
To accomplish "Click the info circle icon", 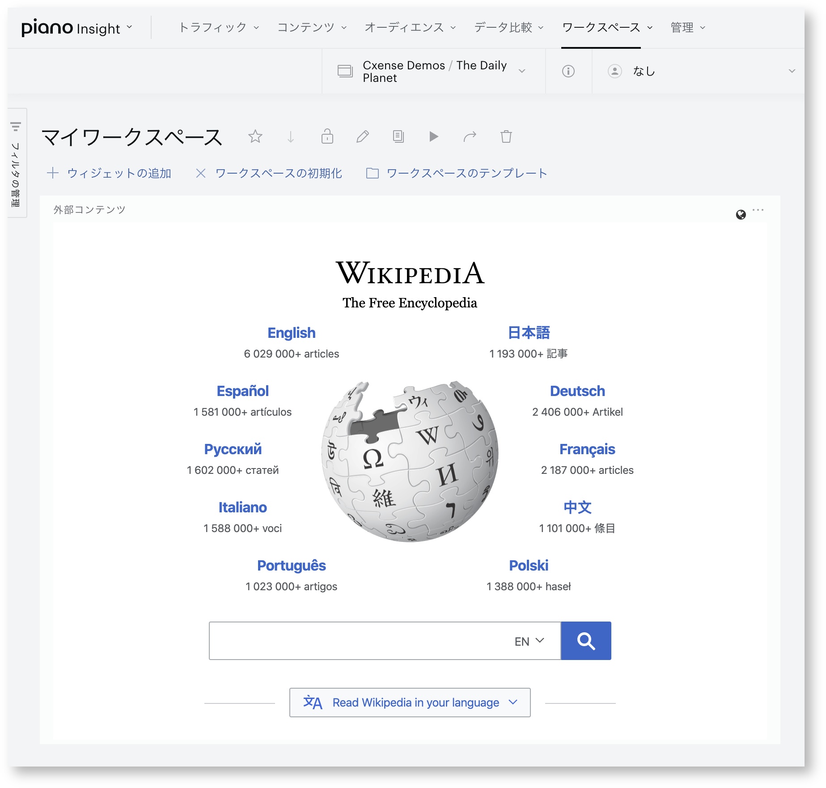I will pyautogui.click(x=568, y=71).
